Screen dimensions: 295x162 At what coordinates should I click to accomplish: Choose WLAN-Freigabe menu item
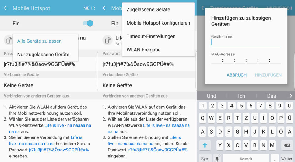pyautogui.click(x=143, y=50)
